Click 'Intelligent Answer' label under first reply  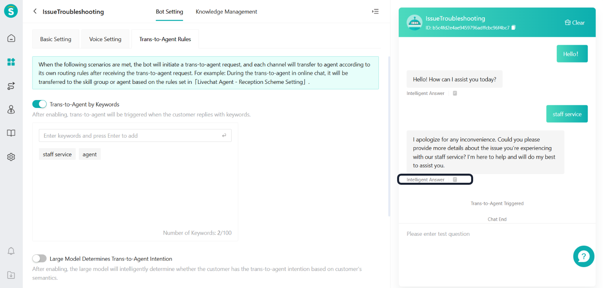point(425,93)
